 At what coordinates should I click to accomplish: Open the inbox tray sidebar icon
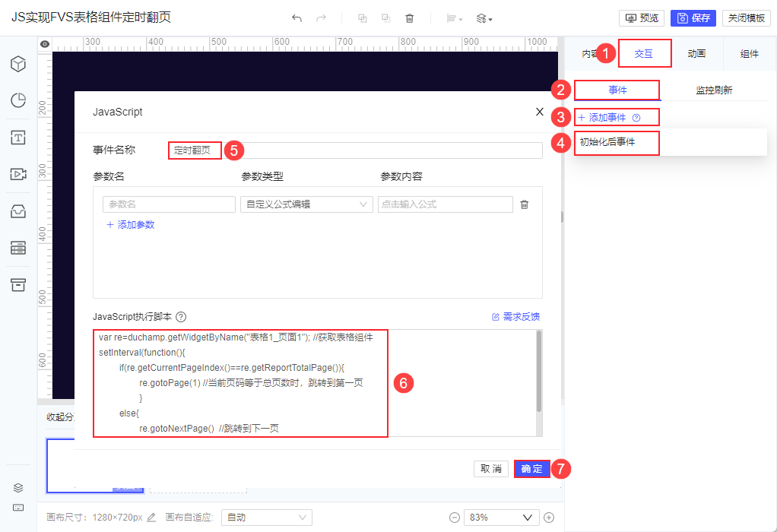[x=18, y=211]
